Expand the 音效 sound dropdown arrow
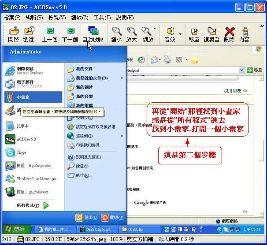The height and width of the screenshot is (245, 267). [180, 34]
